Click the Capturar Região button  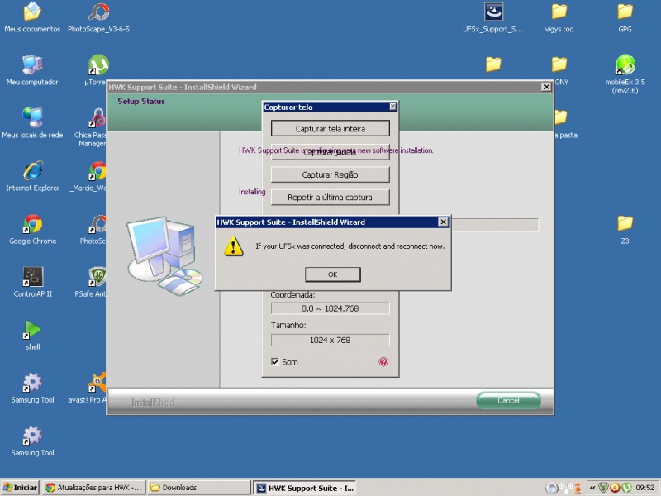click(330, 174)
